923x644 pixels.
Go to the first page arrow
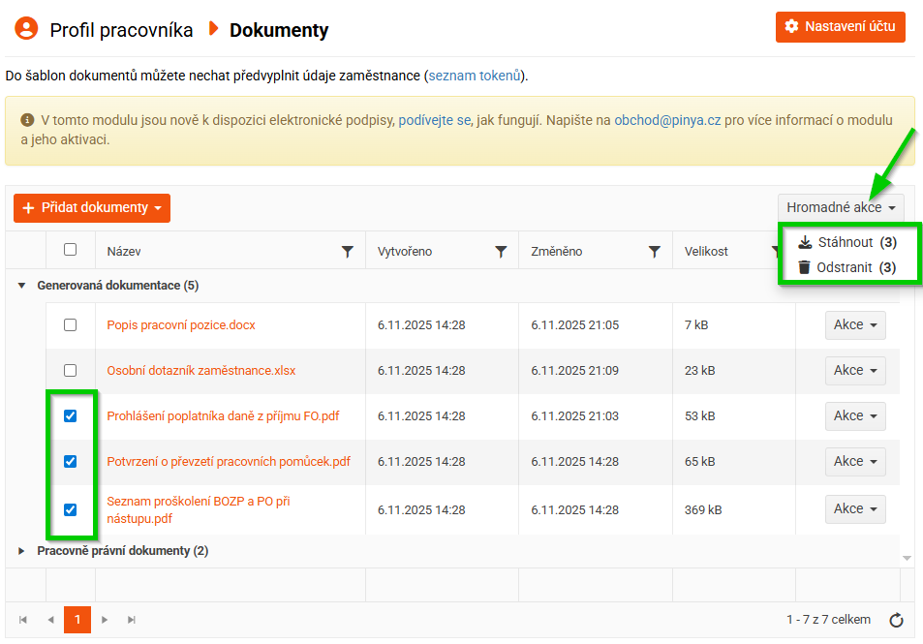pos(23,620)
